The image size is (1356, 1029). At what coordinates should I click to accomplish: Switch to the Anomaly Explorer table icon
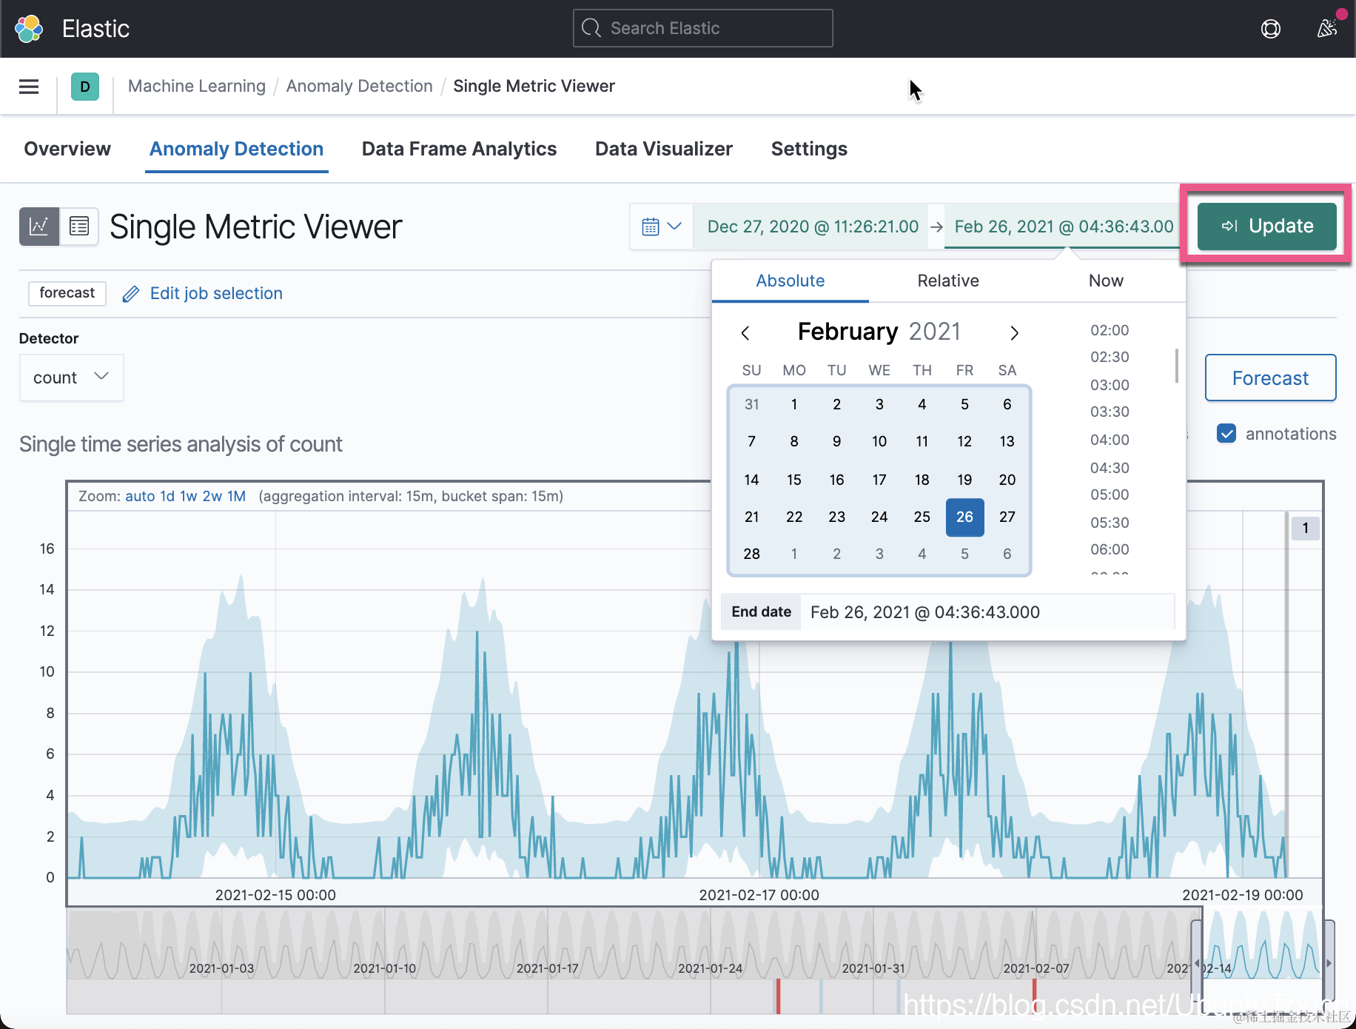click(79, 226)
